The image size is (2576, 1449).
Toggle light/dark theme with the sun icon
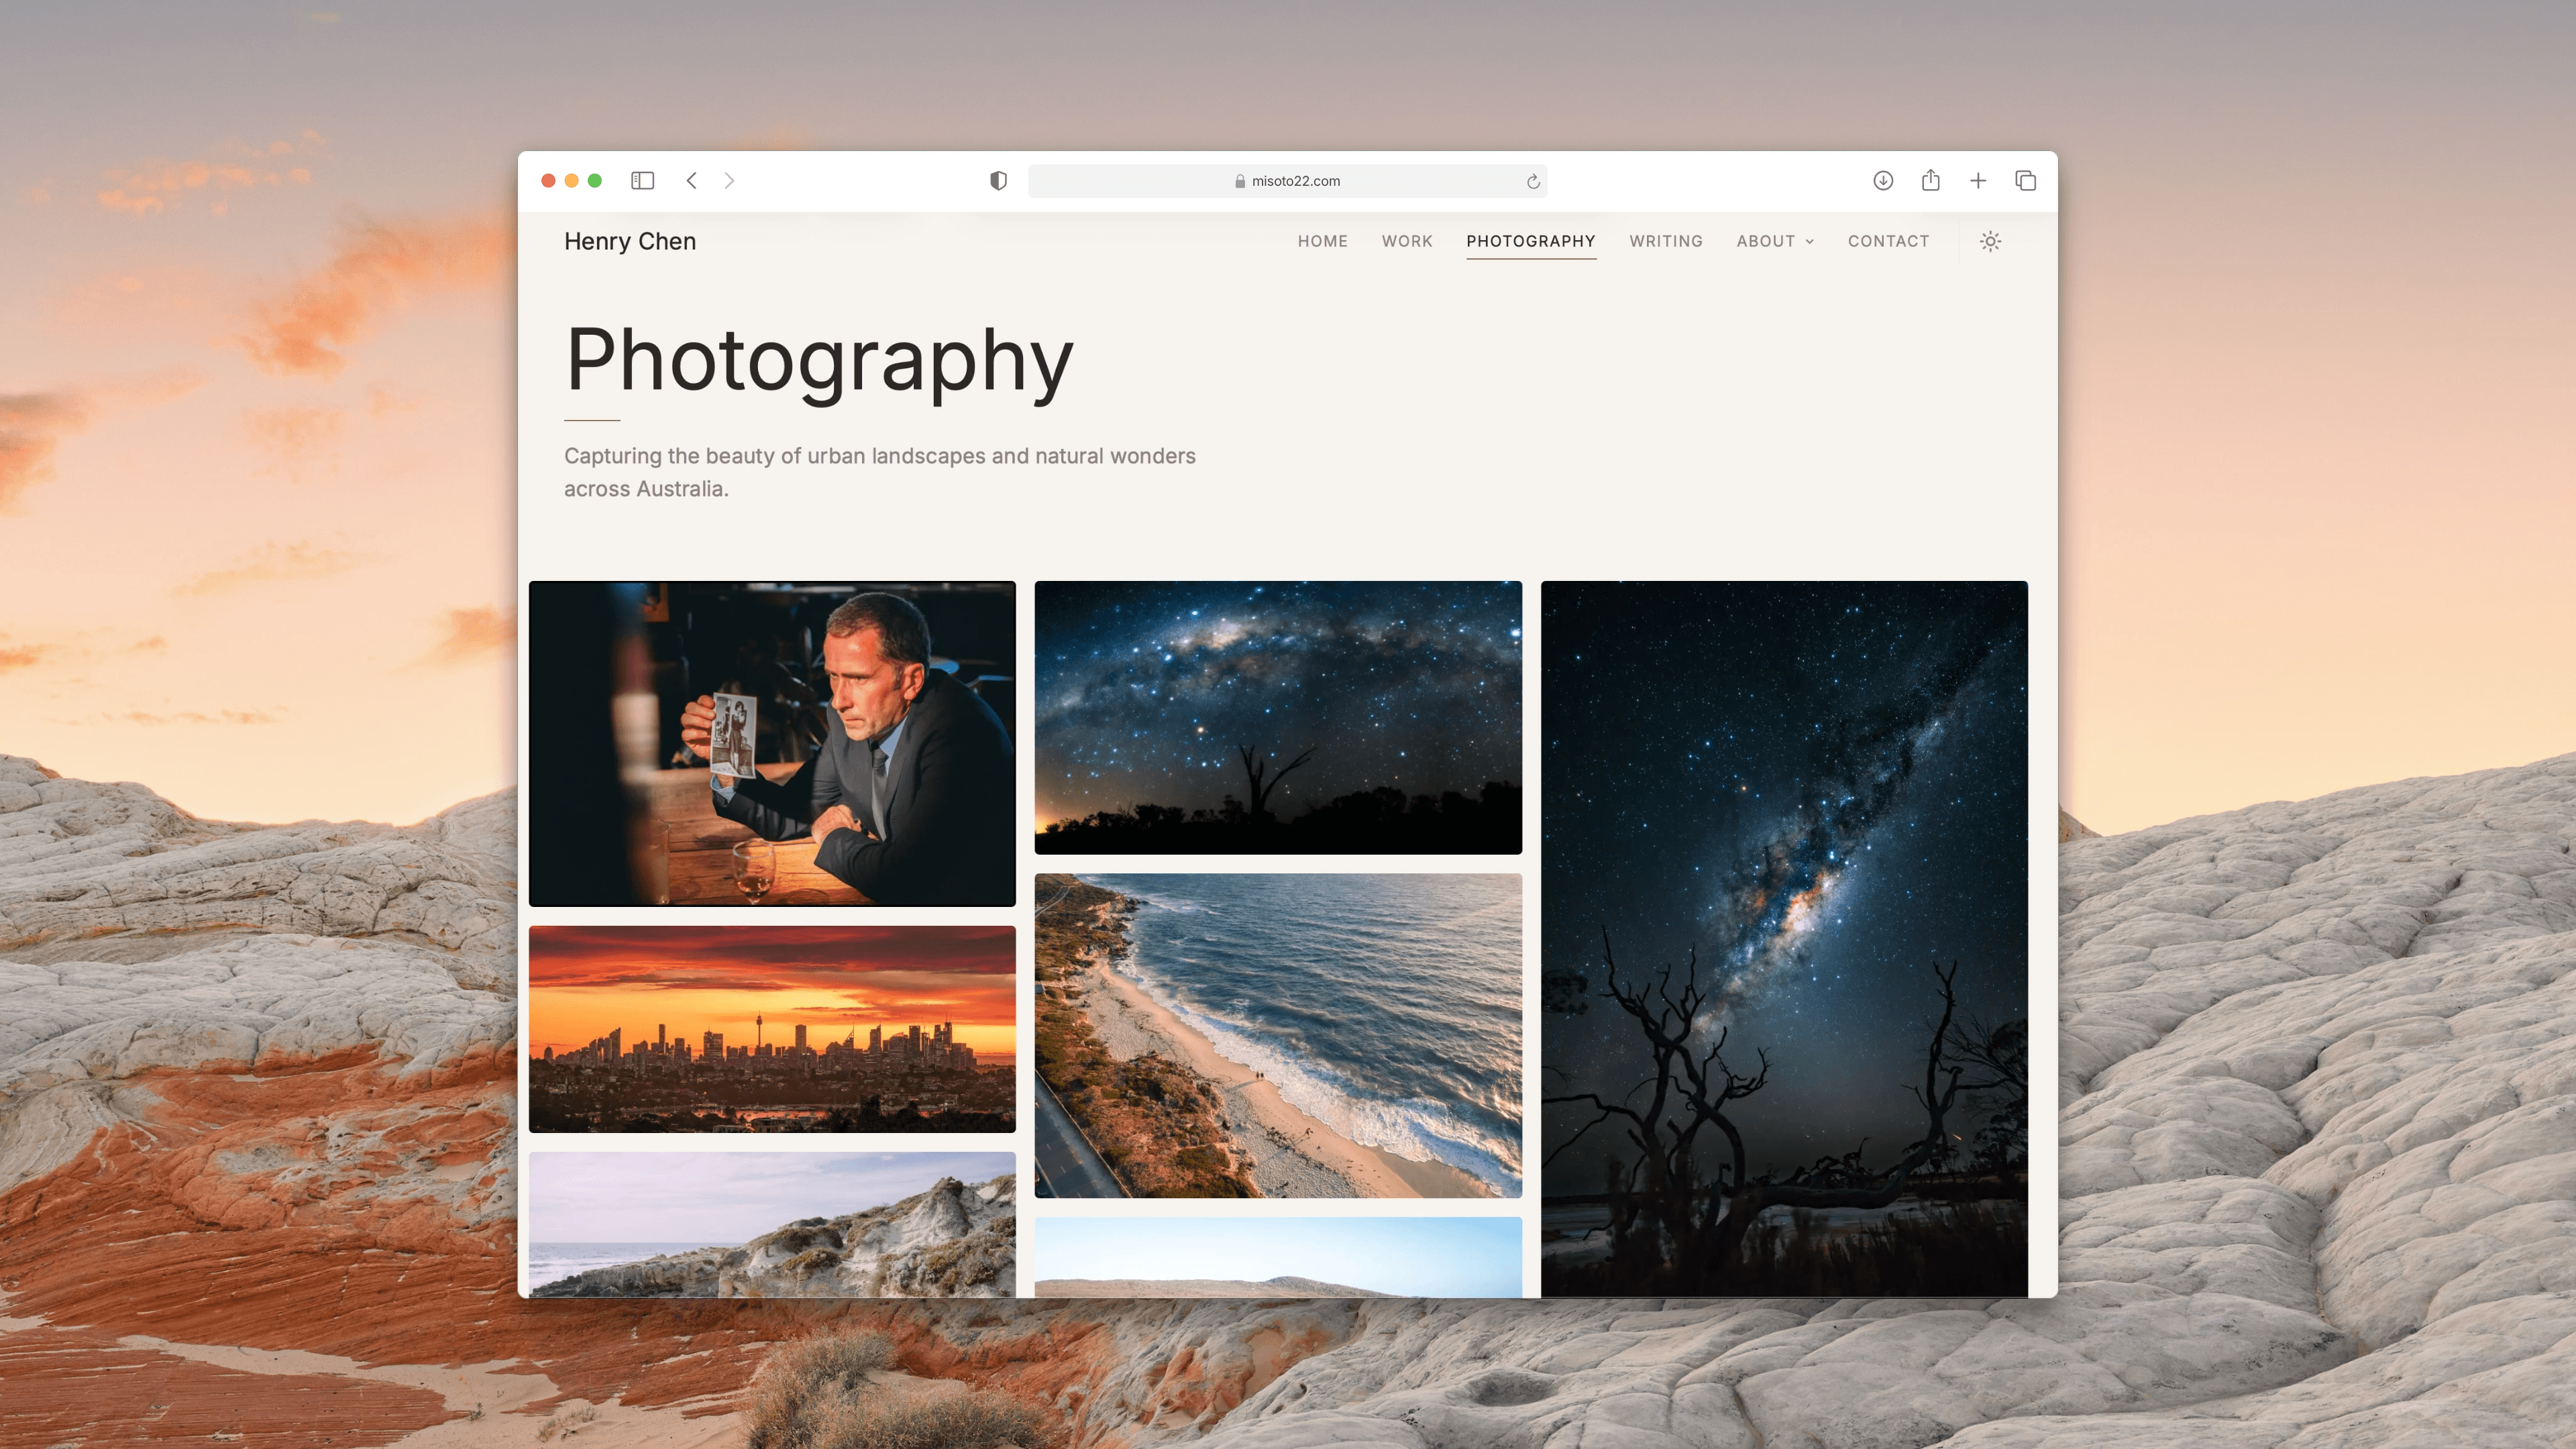[x=1990, y=241]
